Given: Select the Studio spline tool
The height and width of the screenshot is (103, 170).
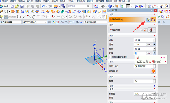Looking at the screenshot, I should coord(53,17).
